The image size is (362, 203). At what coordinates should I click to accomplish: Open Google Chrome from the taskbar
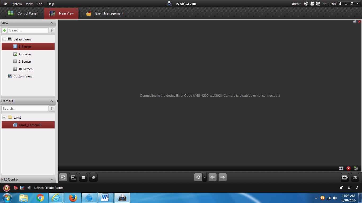40,198
